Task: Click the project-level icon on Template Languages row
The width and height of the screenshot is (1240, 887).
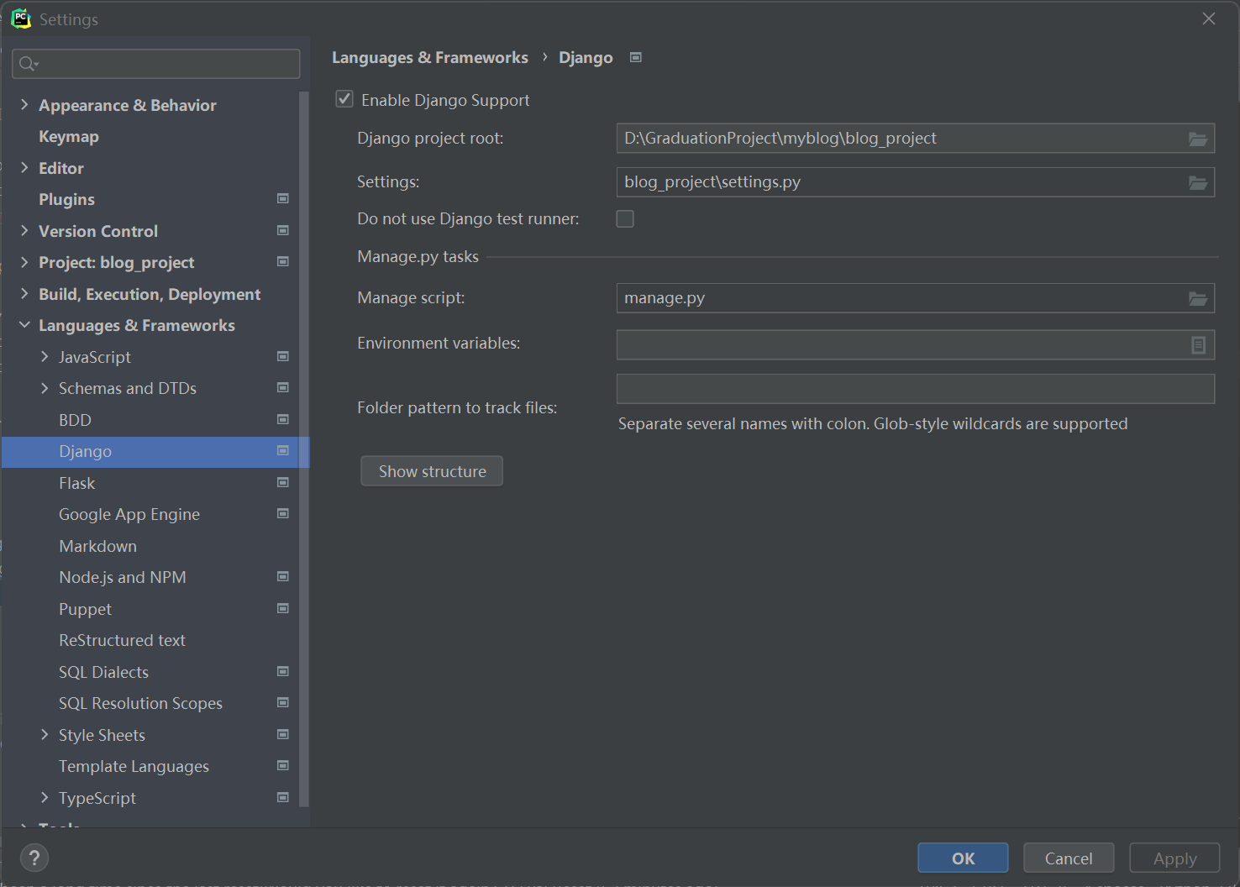Action: click(x=283, y=765)
